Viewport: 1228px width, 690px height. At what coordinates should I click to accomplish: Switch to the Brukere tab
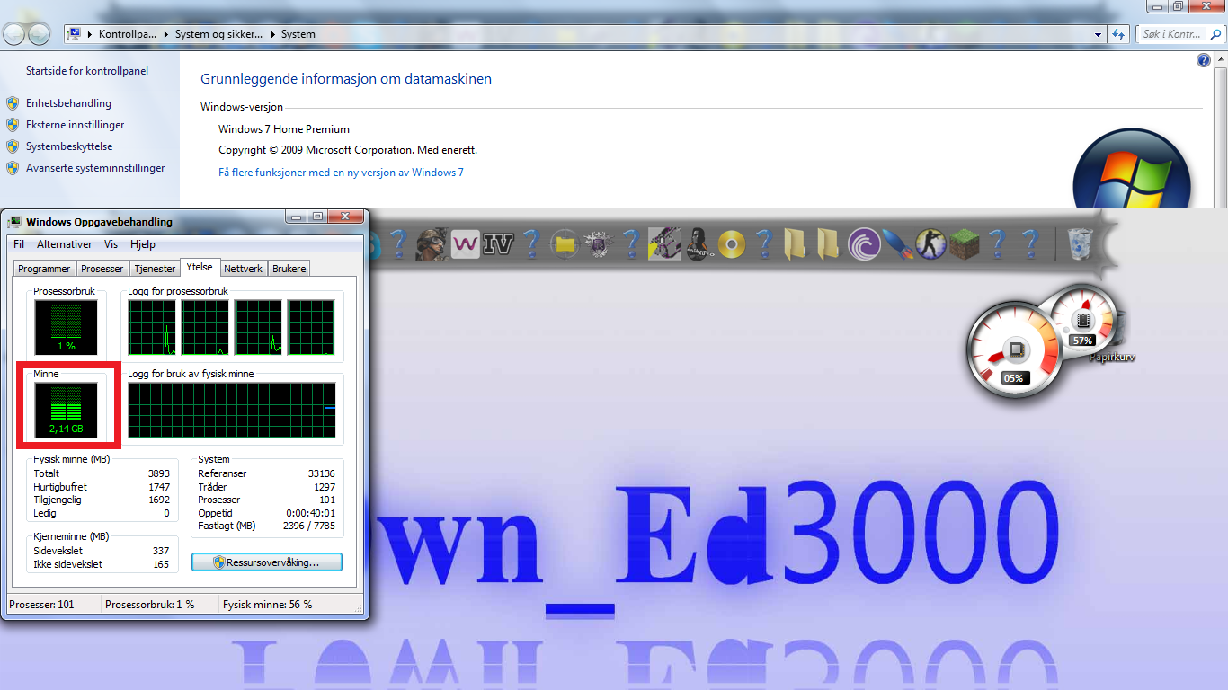pyautogui.click(x=289, y=269)
